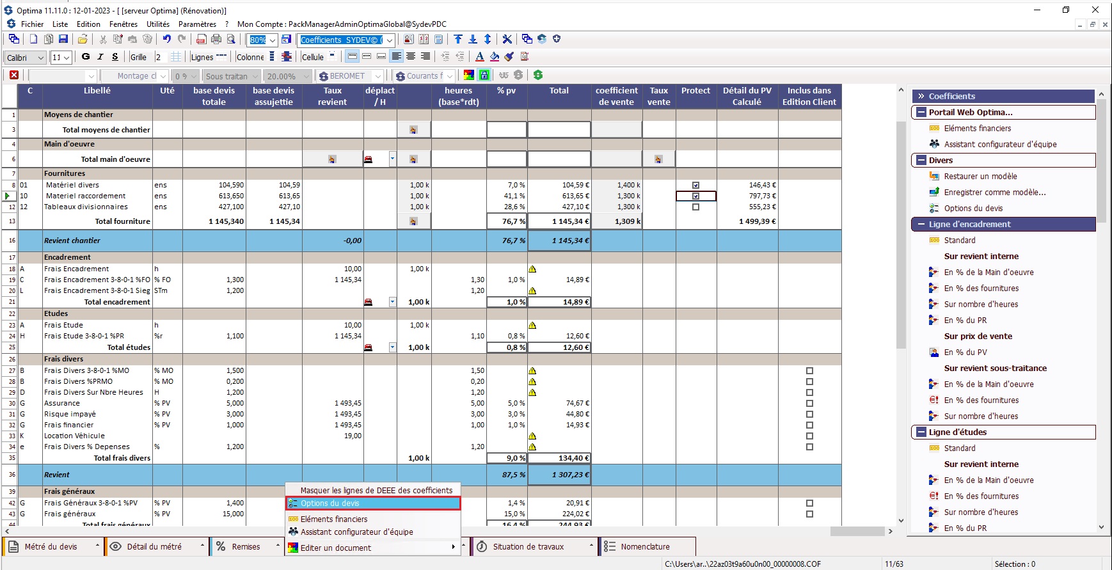Open the Paramètres menu
This screenshot has width=1112, height=570.
coord(197,24)
